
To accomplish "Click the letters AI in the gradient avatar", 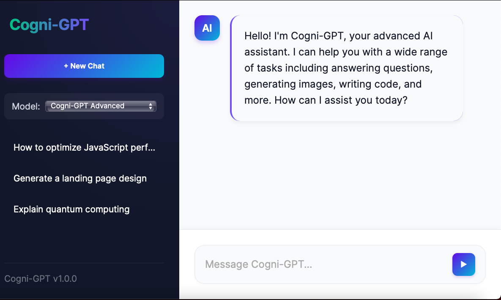I will tap(207, 28).
